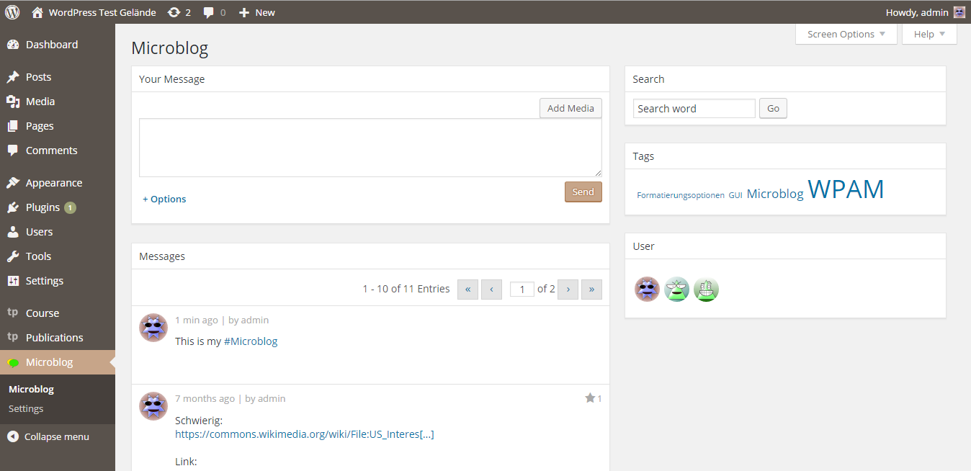Screen dimensions: 971x471
Task: Click the GUI tag
Action: tap(735, 195)
